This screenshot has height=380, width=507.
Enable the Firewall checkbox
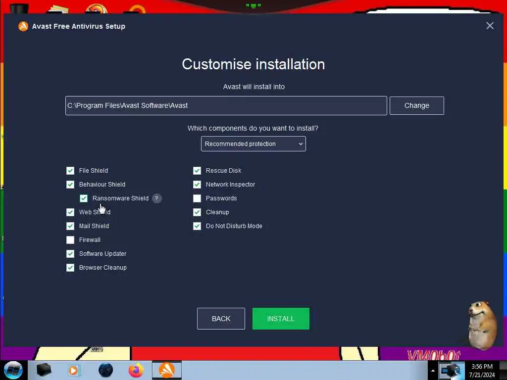point(70,240)
